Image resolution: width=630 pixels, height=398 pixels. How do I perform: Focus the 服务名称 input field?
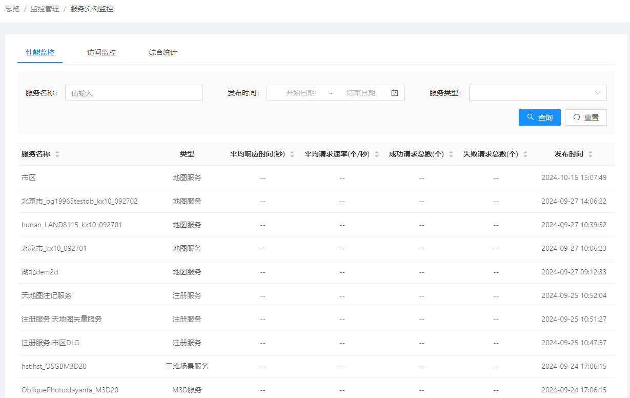tap(134, 93)
